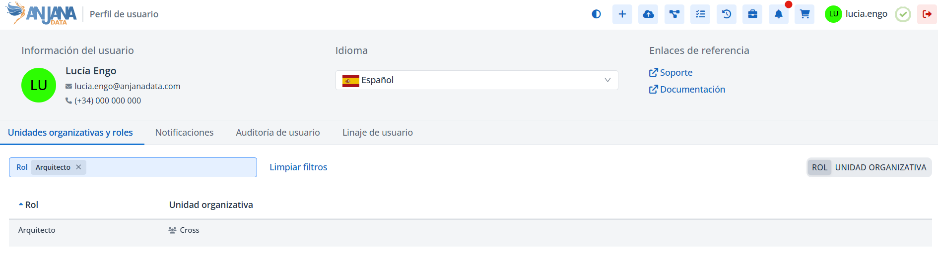Screen dimensions: 938x253
Task: Open the task checklist icon
Action: coord(700,14)
